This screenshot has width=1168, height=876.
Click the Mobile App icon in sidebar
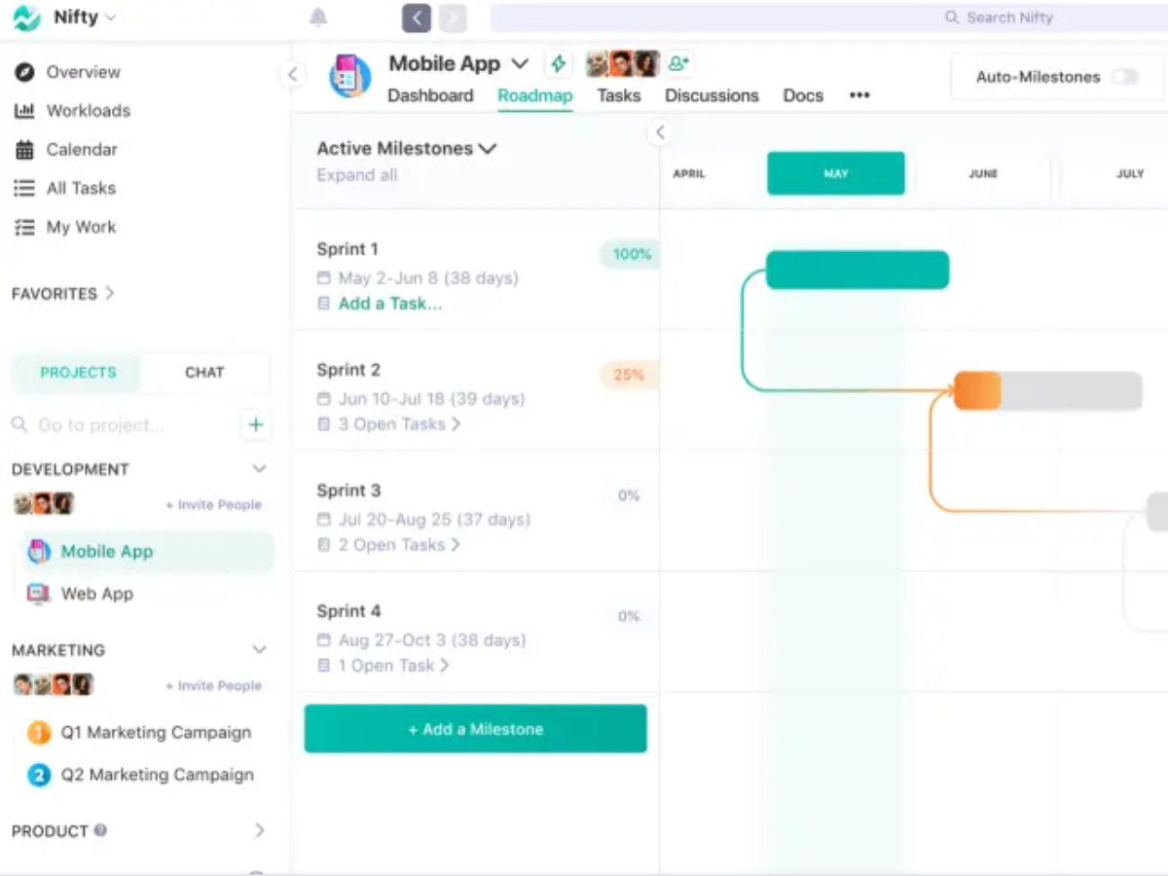click(38, 552)
